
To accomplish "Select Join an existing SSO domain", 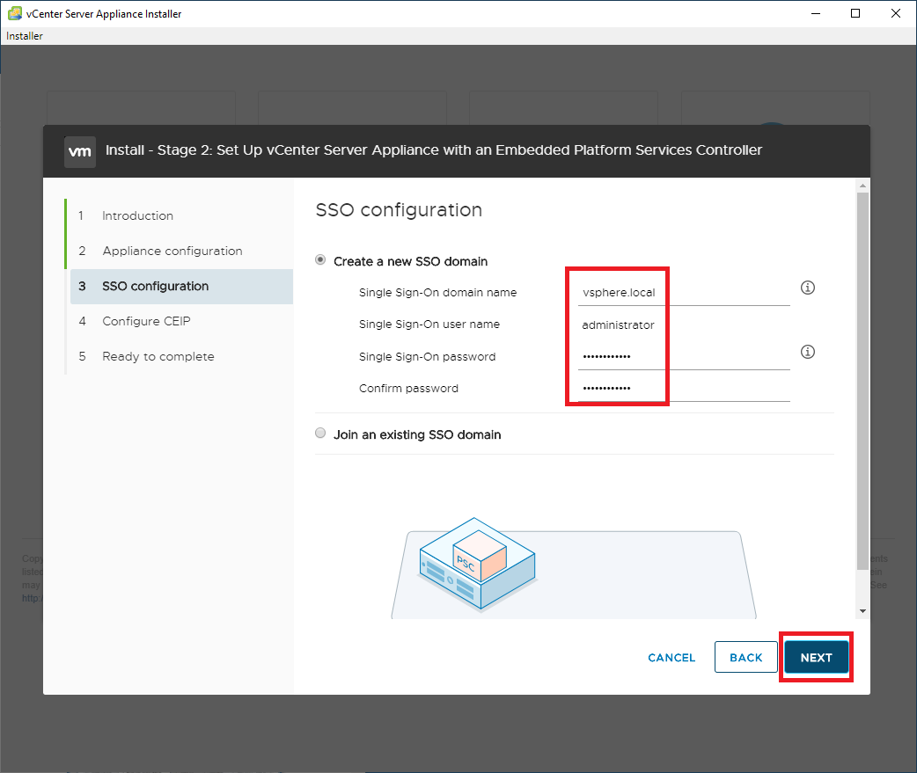I will pos(320,434).
